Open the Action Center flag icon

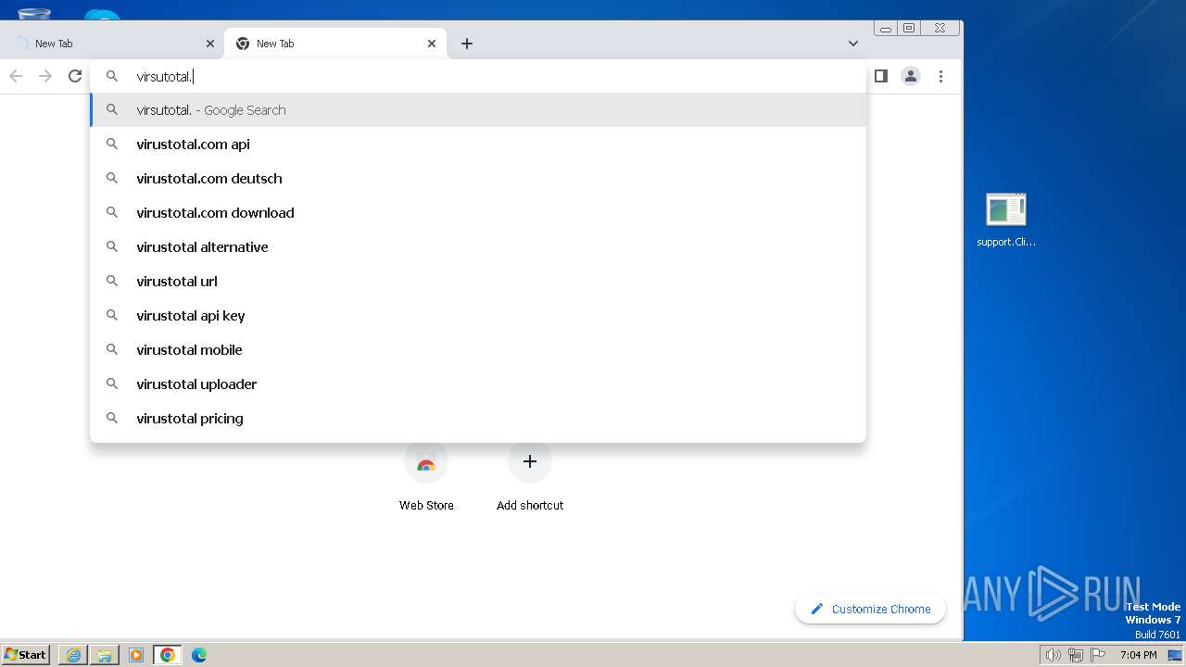[x=1098, y=655]
